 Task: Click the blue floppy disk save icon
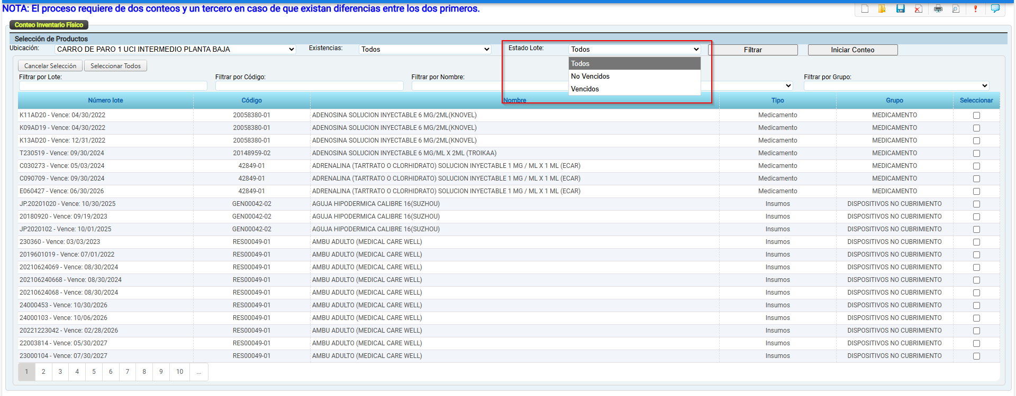point(900,8)
